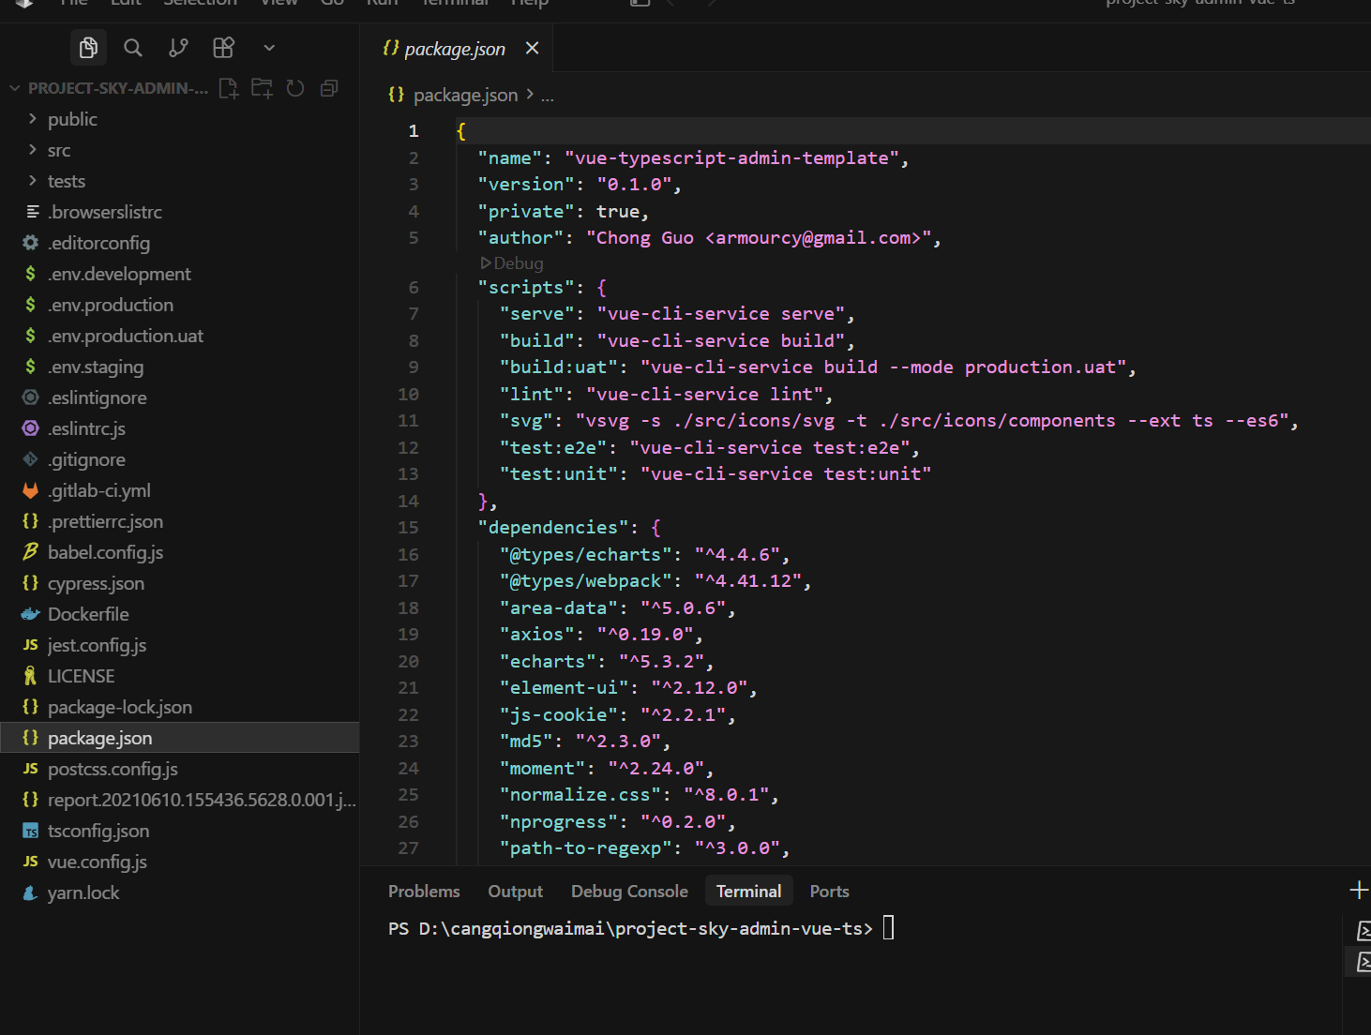Open the .env.development file
This screenshot has height=1035, width=1371.
pos(179,274)
